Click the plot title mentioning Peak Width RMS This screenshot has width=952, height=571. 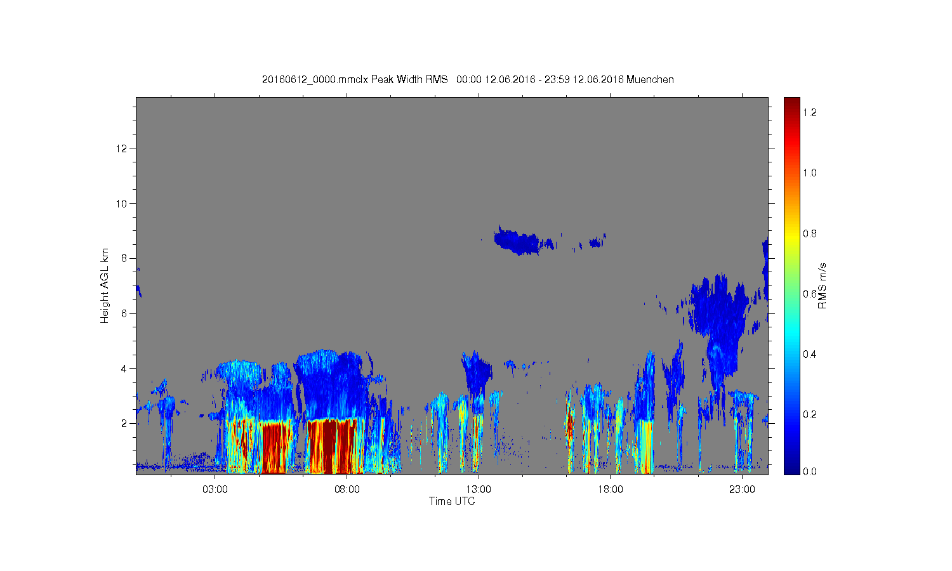click(x=468, y=79)
